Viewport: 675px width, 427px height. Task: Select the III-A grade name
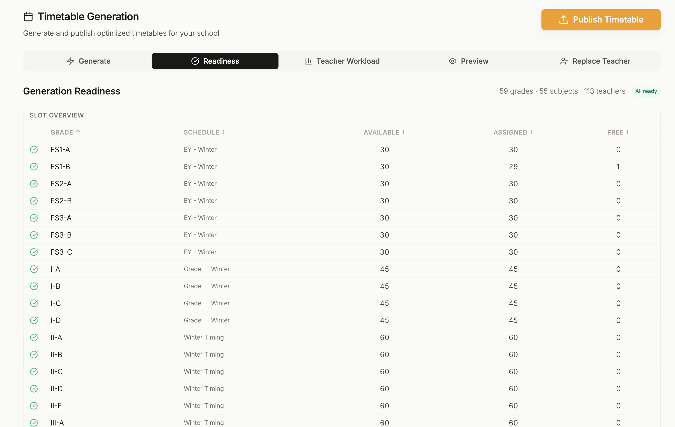click(x=57, y=423)
